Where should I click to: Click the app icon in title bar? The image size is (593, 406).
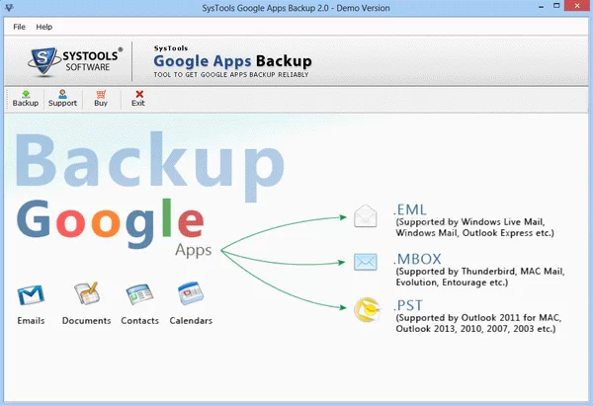point(9,7)
